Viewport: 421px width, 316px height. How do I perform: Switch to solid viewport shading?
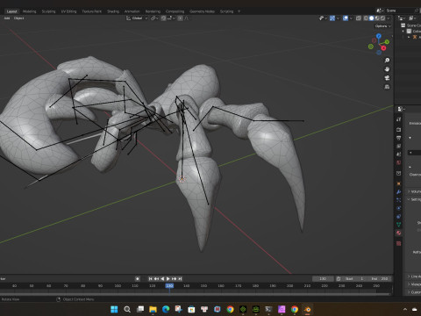371,18
